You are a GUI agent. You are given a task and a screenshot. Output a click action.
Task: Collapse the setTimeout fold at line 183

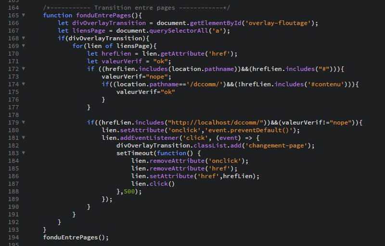pyautogui.click(x=24, y=153)
